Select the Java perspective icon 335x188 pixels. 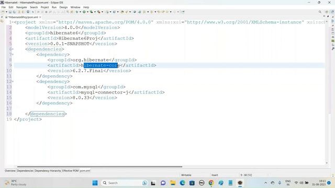point(332,12)
